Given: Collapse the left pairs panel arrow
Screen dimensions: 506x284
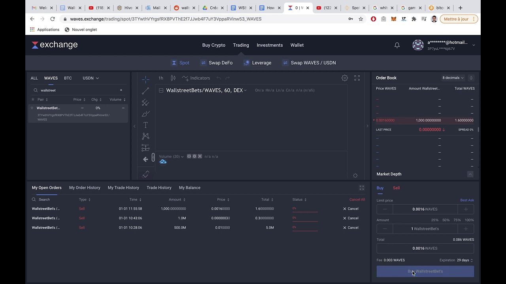Looking at the screenshot, I should coord(134,126).
